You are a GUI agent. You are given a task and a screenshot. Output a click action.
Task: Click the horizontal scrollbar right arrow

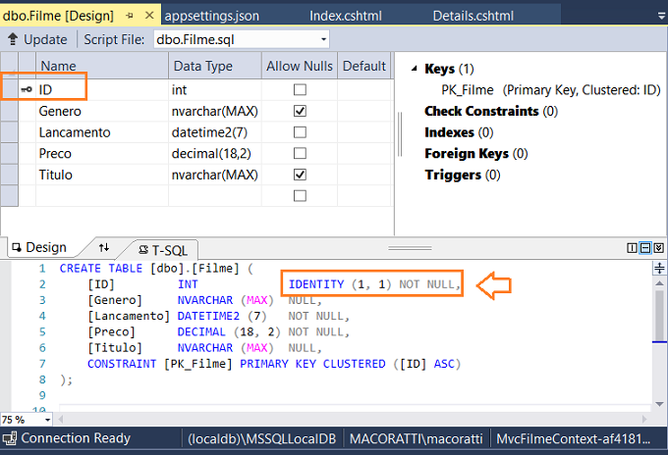pos(644,420)
